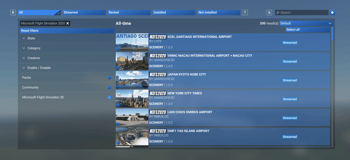
Task: Click title OMF1 YAS ISLAND AIRPORT
Action: [x=189, y=131]
